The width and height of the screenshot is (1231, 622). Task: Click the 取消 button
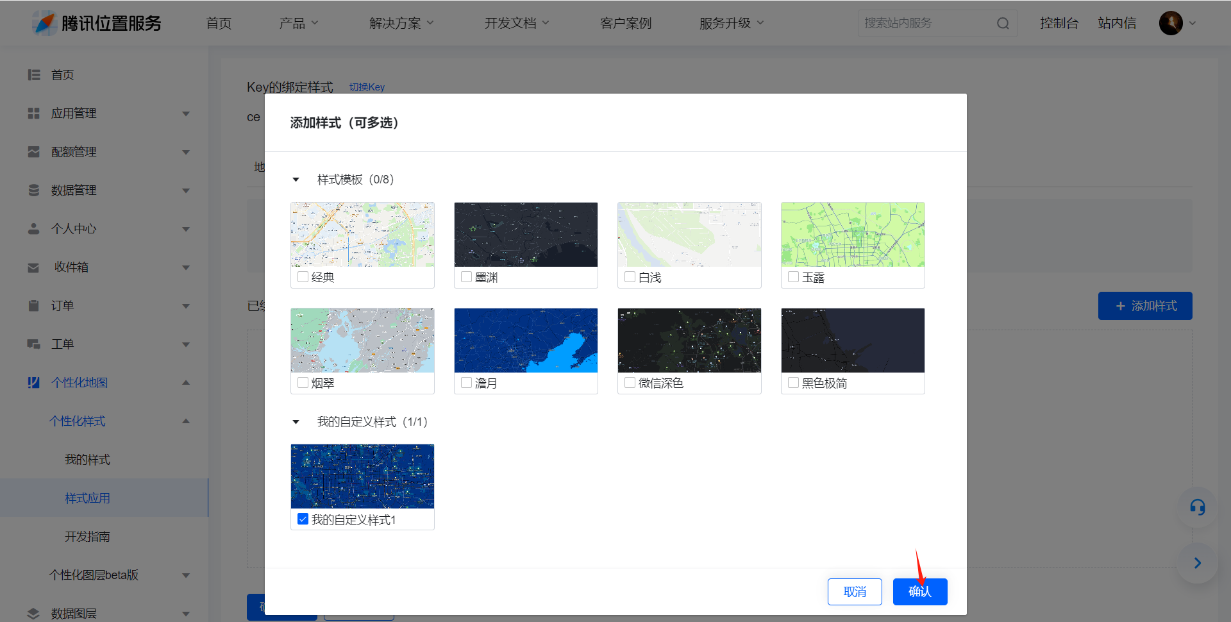(855, 591)
